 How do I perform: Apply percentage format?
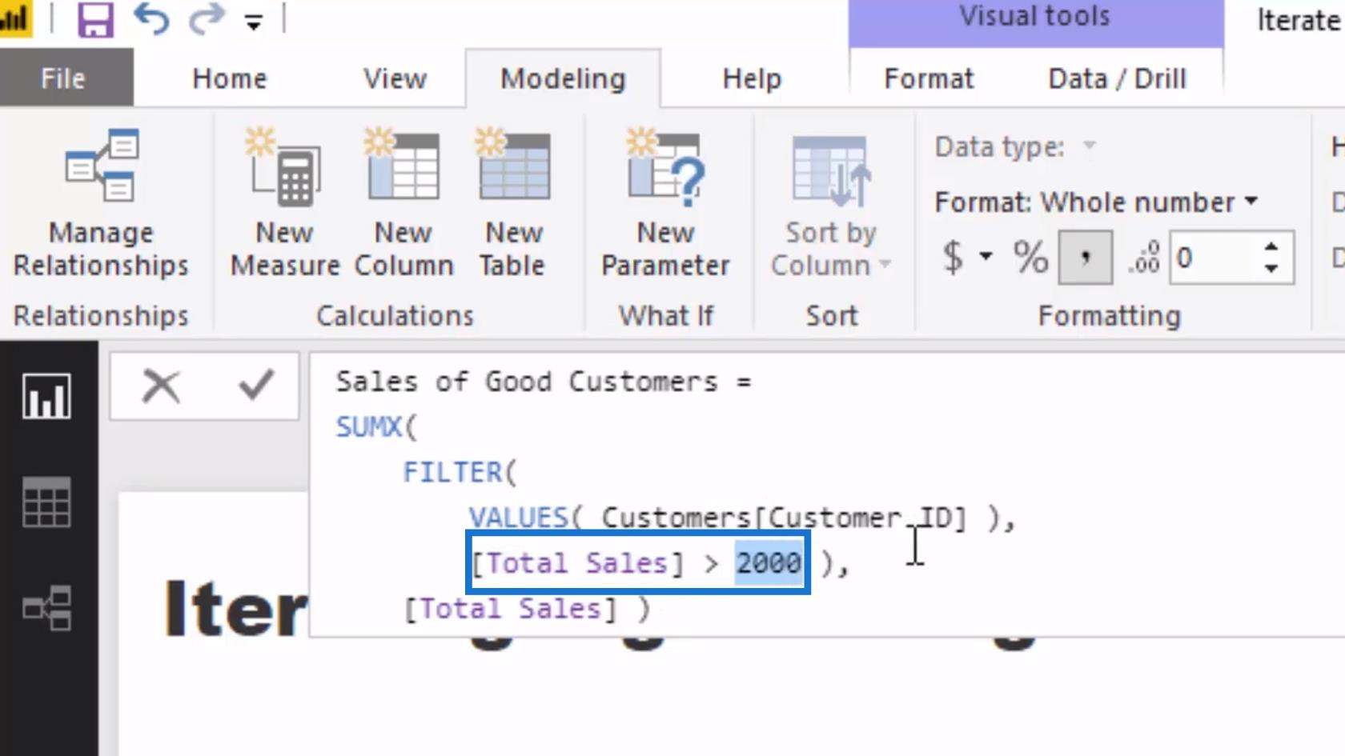coord(1030,258)
